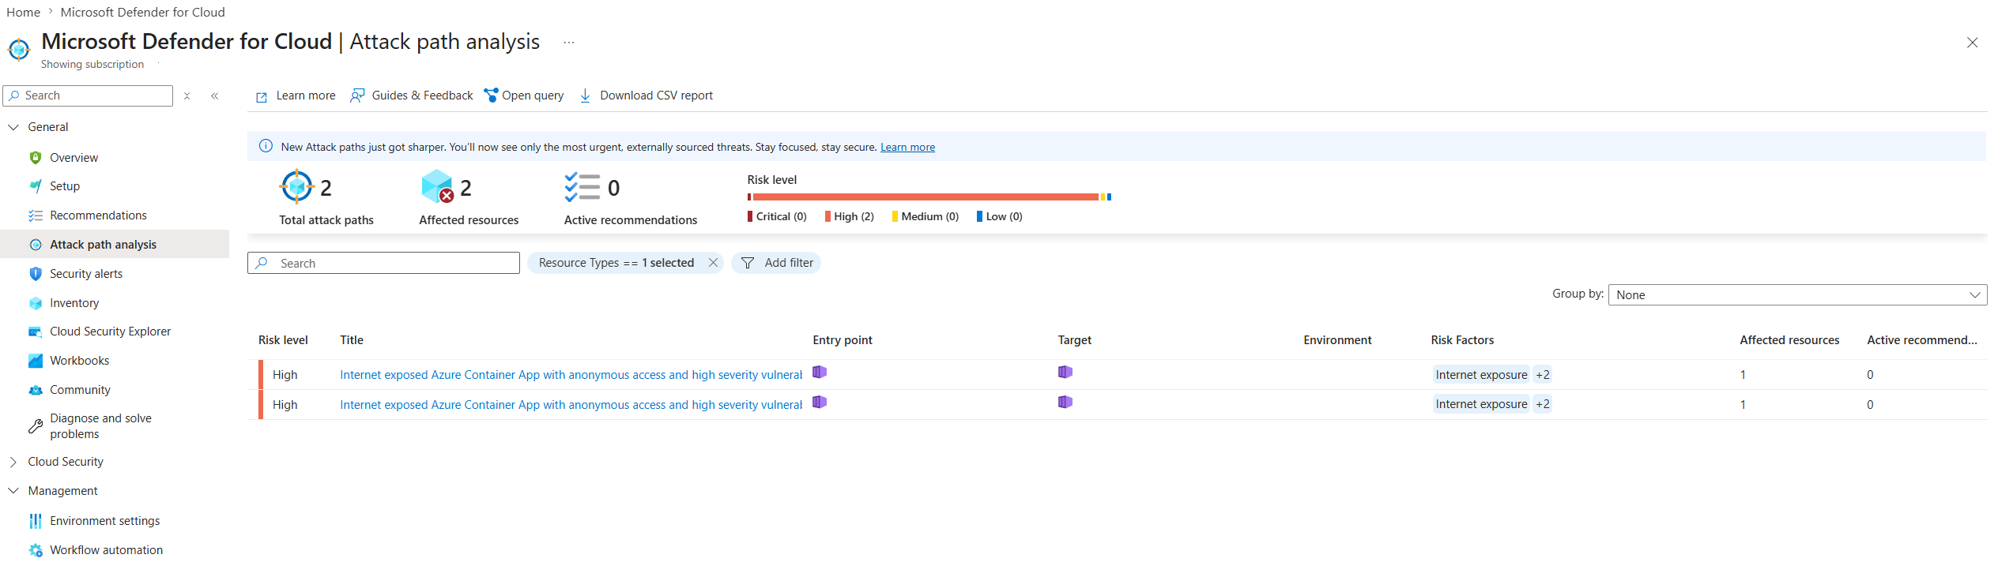Sort by Affected resources column header
The image size is (1998, 562).
[1789, 340]
